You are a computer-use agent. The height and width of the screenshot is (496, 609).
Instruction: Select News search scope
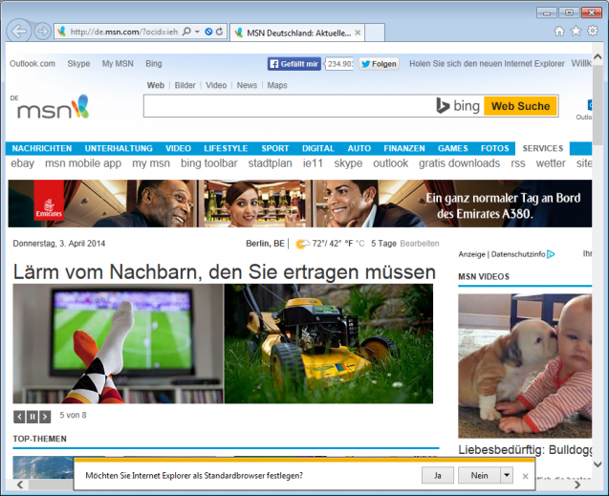247,85
